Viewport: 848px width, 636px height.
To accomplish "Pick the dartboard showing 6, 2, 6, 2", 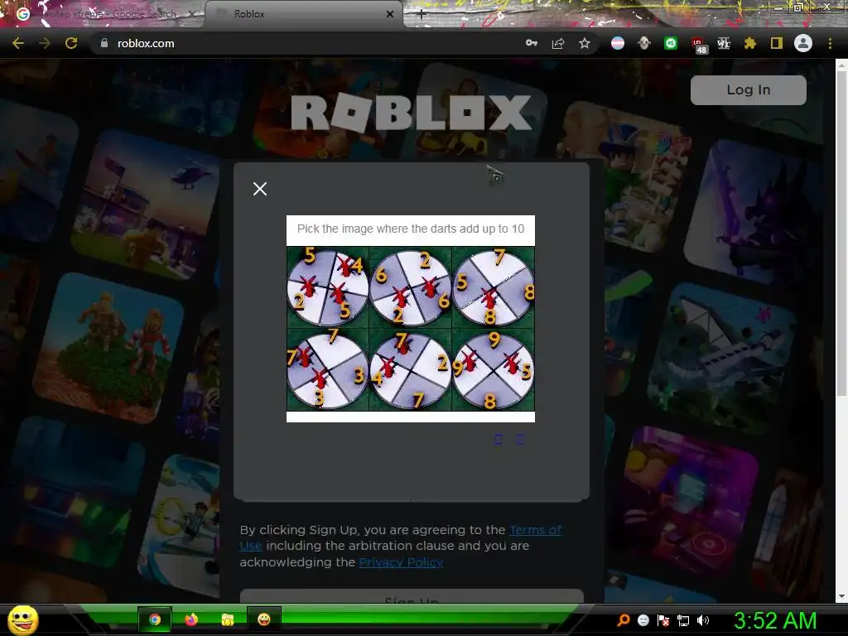I will coord(411,287).
